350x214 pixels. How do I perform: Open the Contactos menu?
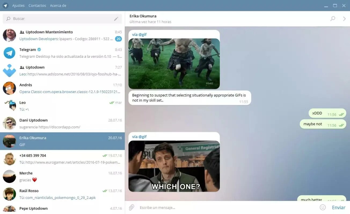pyautogui.click(x=37, y=5)
